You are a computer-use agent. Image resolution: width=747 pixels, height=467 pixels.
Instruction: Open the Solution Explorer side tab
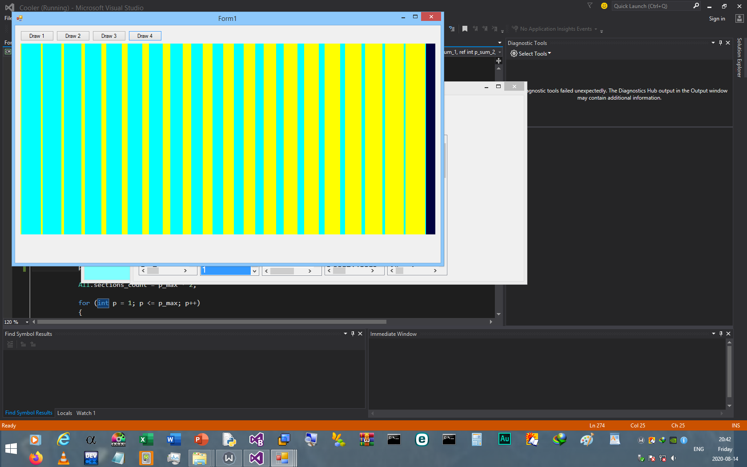tap(739, 57)
